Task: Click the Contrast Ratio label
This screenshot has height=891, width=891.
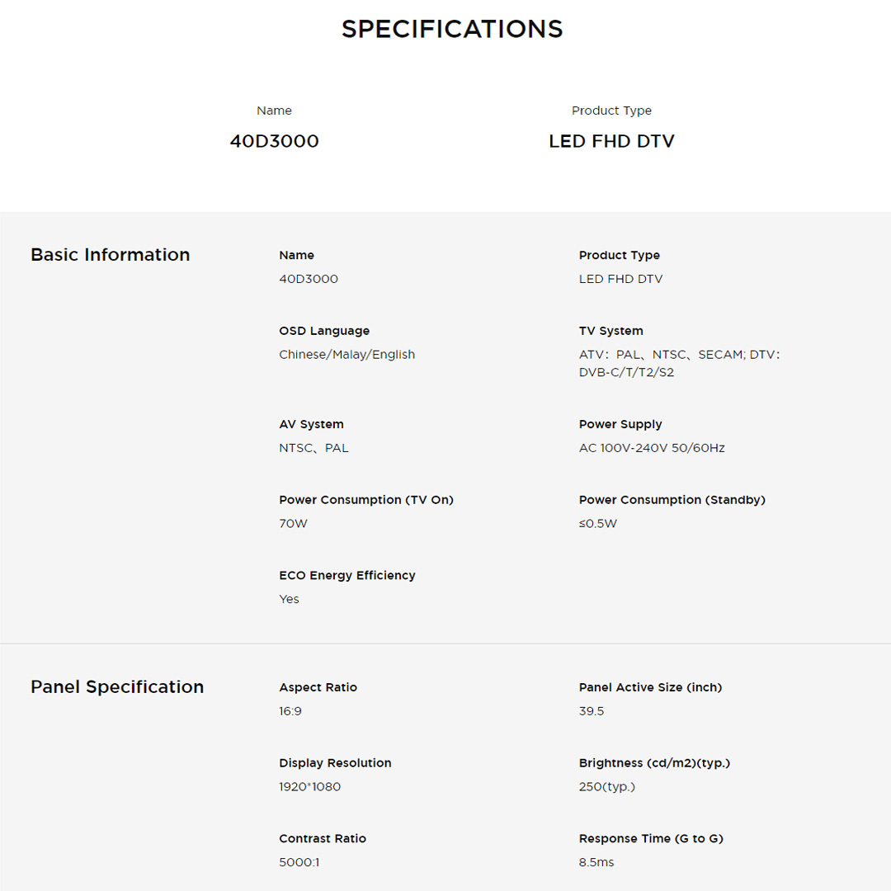Action: pos(323,839)
